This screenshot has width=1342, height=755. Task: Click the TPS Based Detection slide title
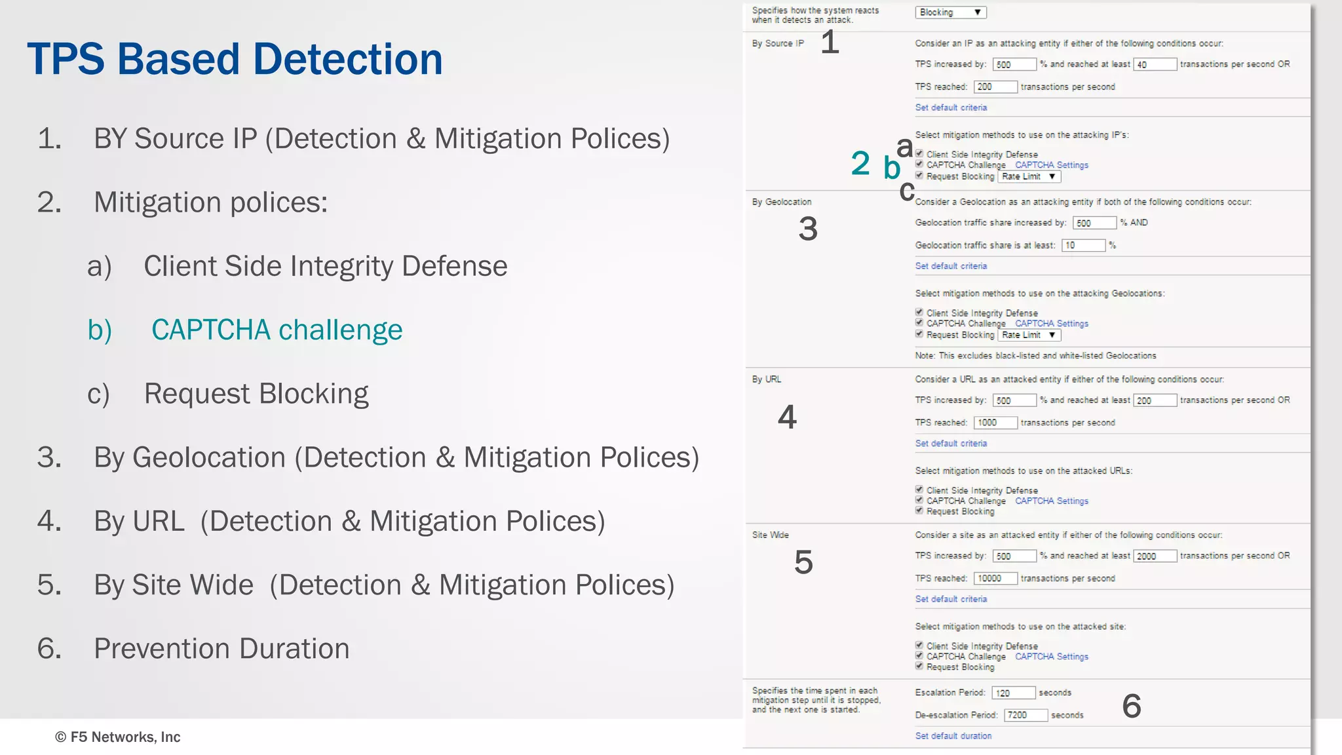pyautogui.click(x=235, y=59)
